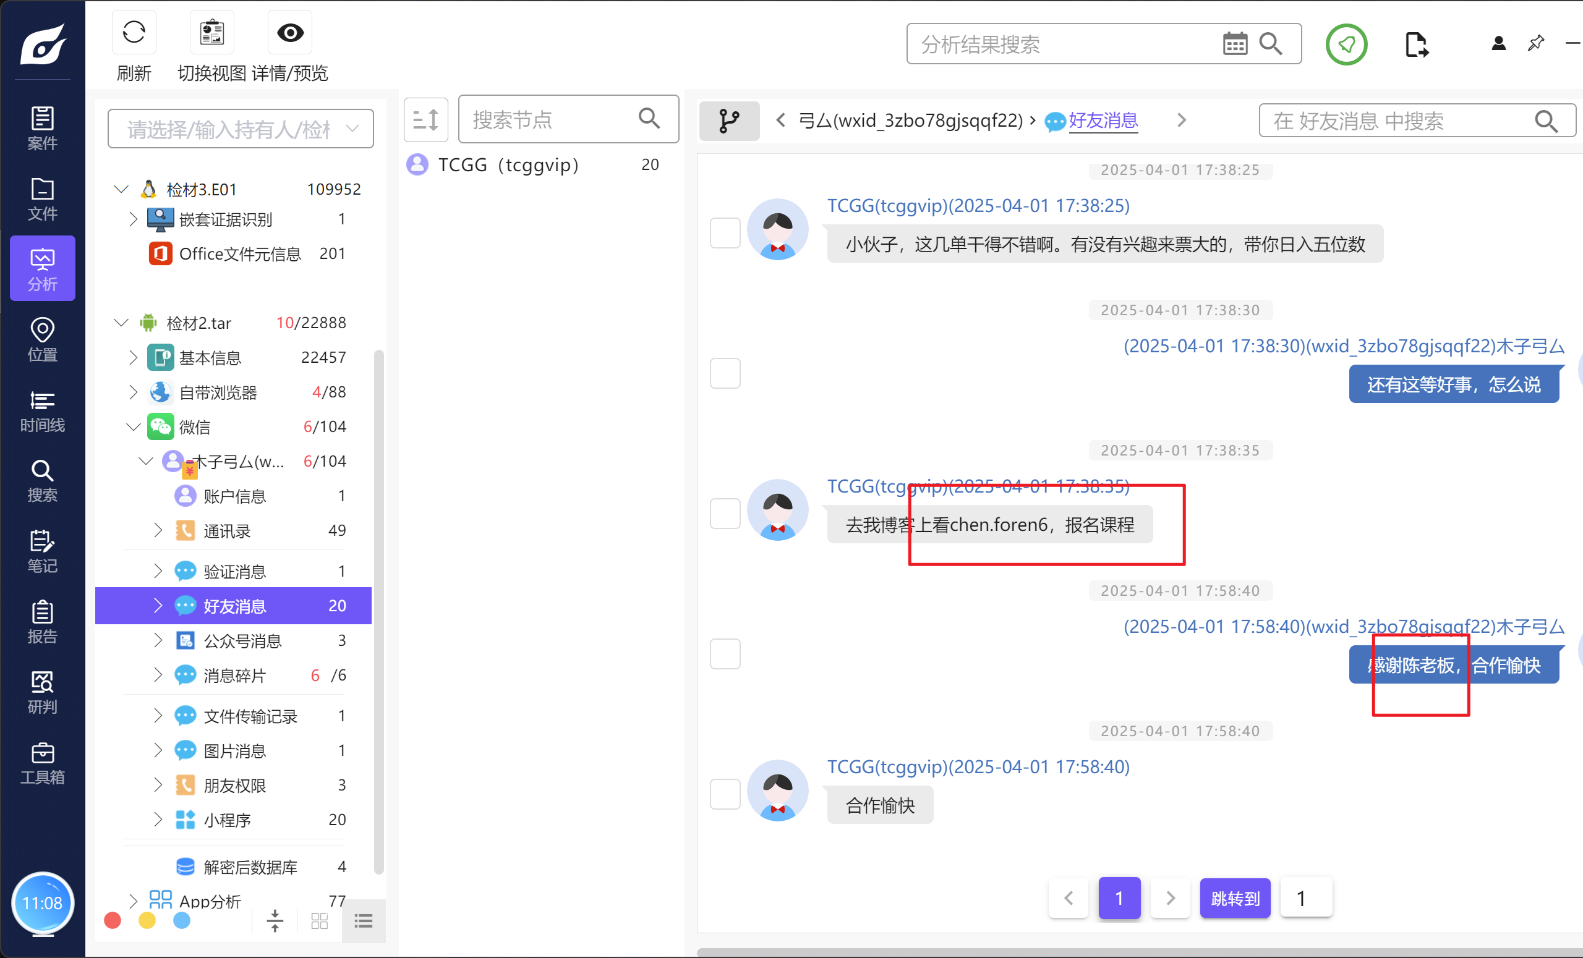The image size is (1583, 958).
Task: Open the 工具箱 sidebar section
Action: [43, 763]
